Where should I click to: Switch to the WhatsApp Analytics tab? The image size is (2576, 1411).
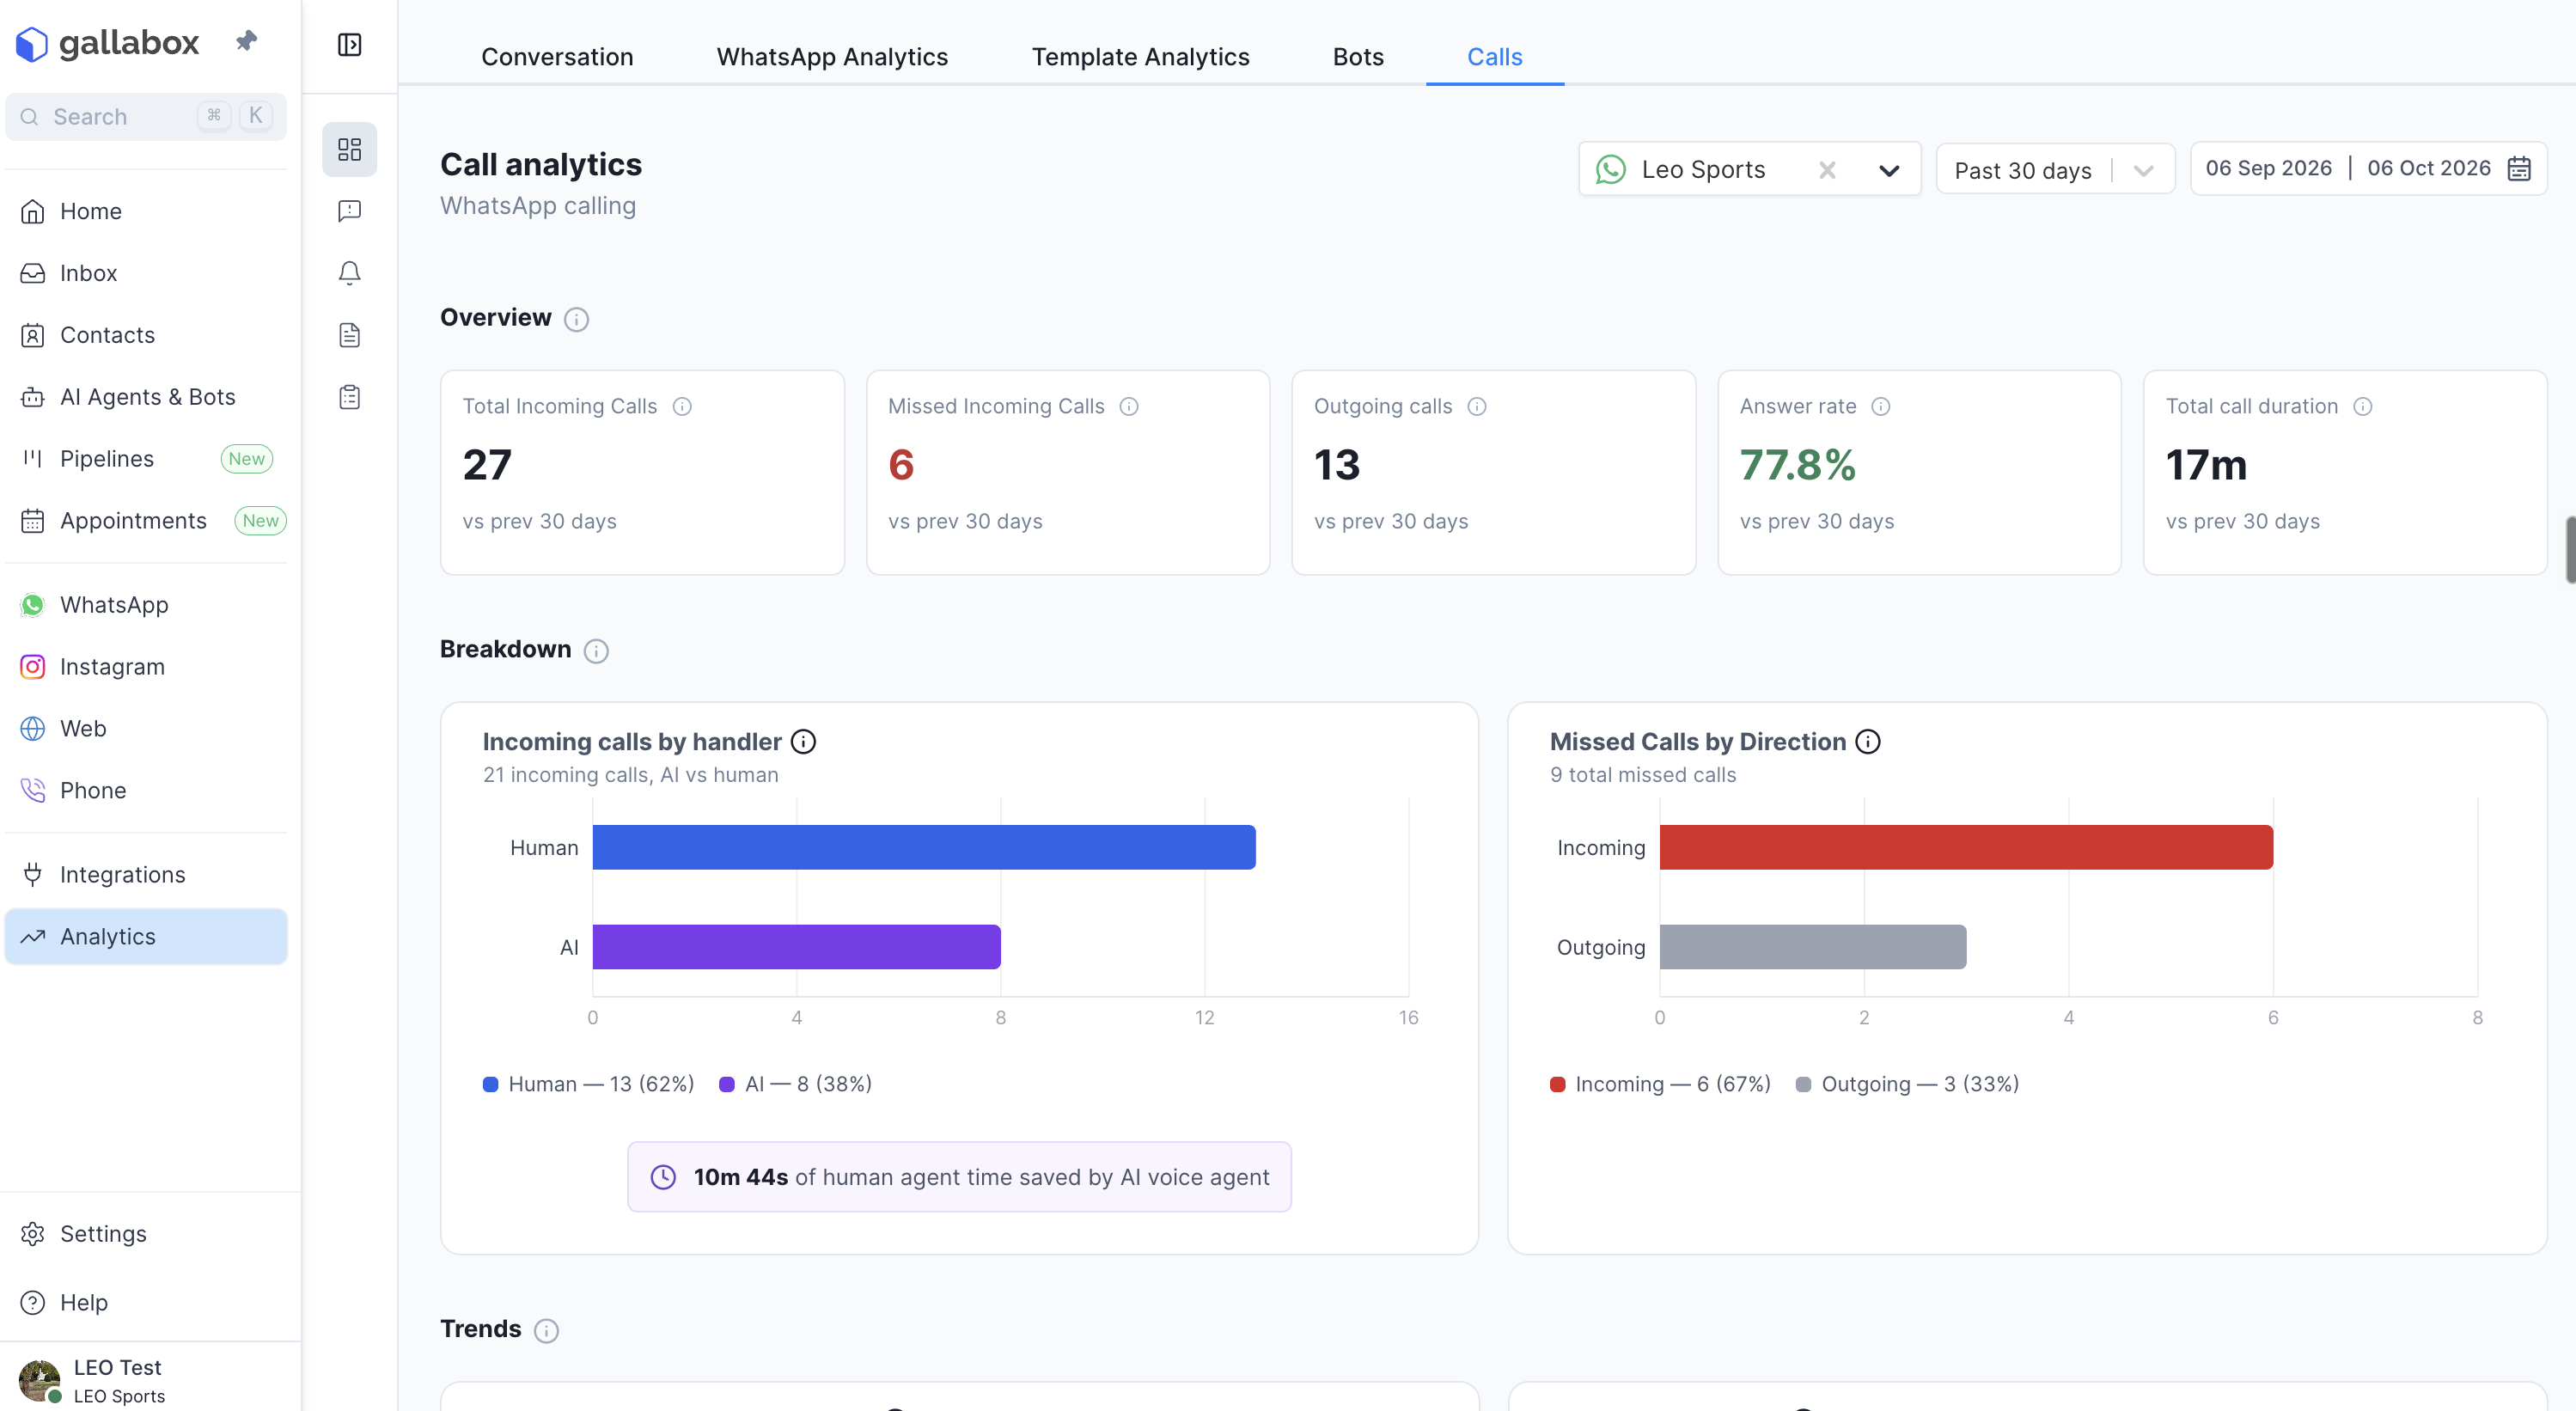pyautogui.click(x=832, y=57)
